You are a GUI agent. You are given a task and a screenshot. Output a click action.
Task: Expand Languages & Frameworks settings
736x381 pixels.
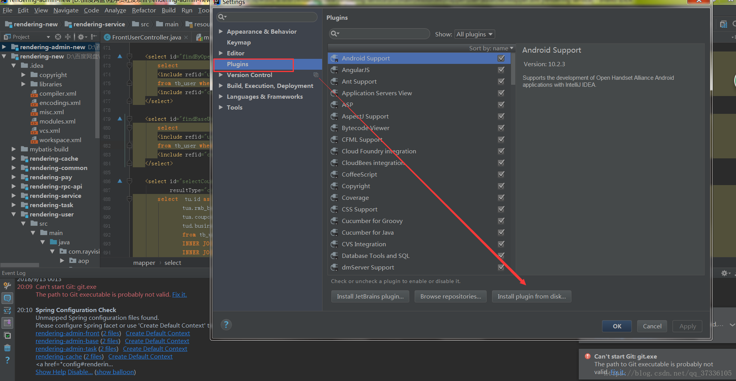pos(221,96)
